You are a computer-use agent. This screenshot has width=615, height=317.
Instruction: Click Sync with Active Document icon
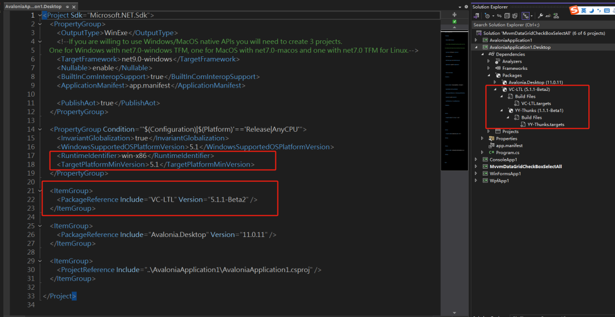pyautogui.click(x=499, y=16)
